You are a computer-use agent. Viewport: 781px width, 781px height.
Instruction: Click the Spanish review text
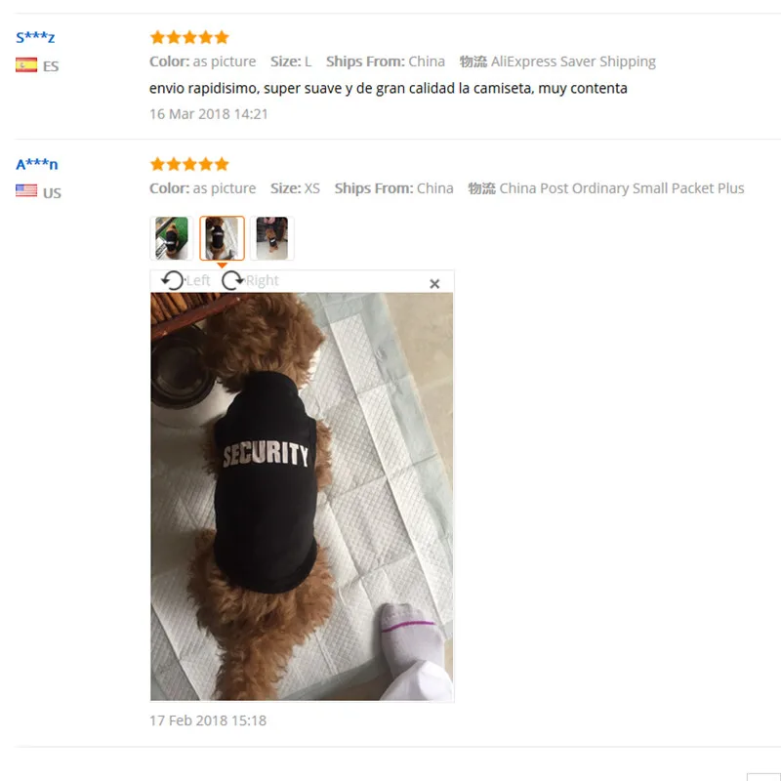[388, 88]
